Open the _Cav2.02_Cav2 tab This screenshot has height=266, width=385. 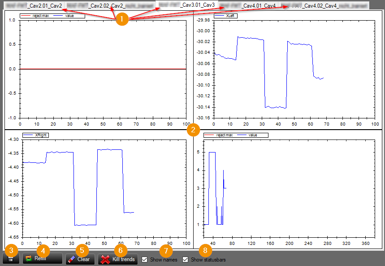(110, 6)
